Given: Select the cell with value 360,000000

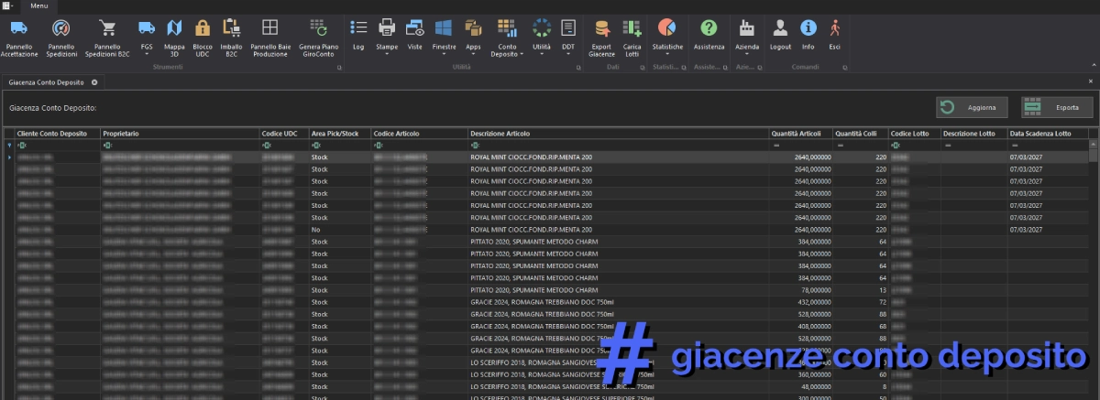Looking at the screenshot, I should 800,373.
